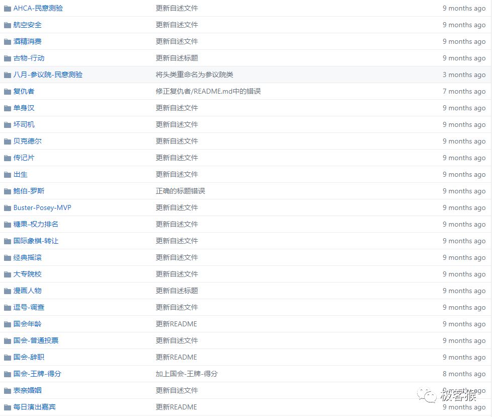Click the folder icon beside AHCA-民意测验
The image size is (492, 417).
(8, 9)
